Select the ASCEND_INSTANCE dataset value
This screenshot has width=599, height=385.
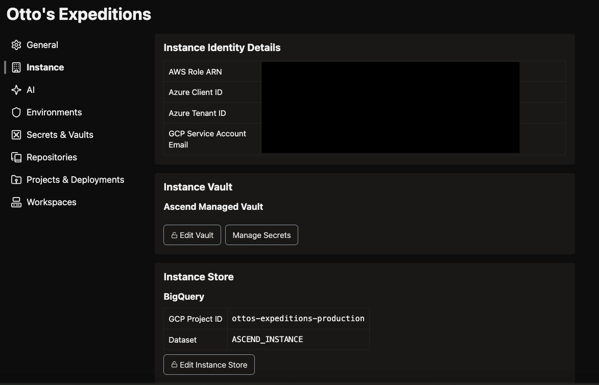[268, 339]
